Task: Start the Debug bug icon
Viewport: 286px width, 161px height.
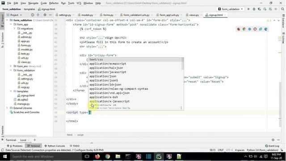Action: pos(254,9)
